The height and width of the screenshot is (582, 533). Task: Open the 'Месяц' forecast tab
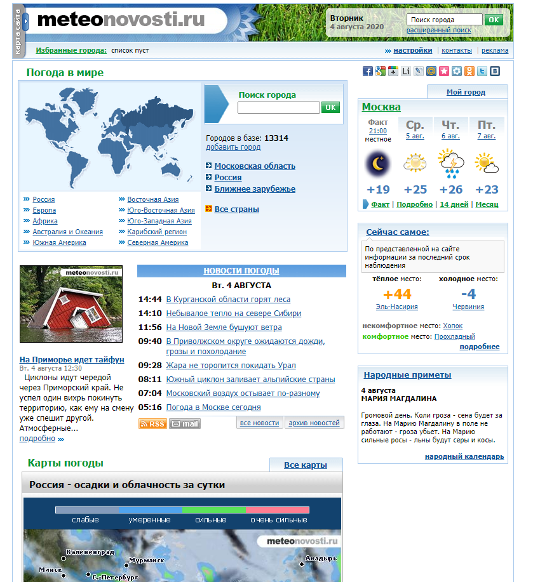[x=487, y=204]
